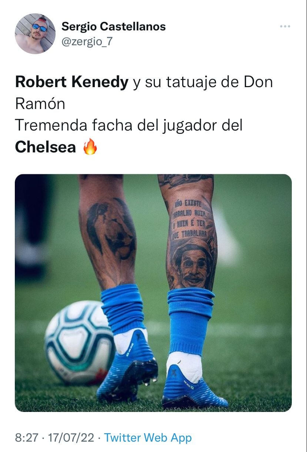
Task: Click the blue sock on left leg
Action: pyautogui.click(x=123, y=309)
